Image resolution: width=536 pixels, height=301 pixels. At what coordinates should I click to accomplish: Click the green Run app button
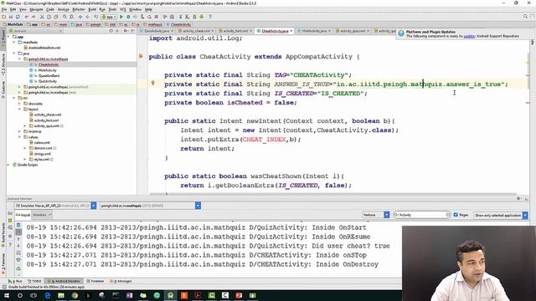(x=121, y=17)
